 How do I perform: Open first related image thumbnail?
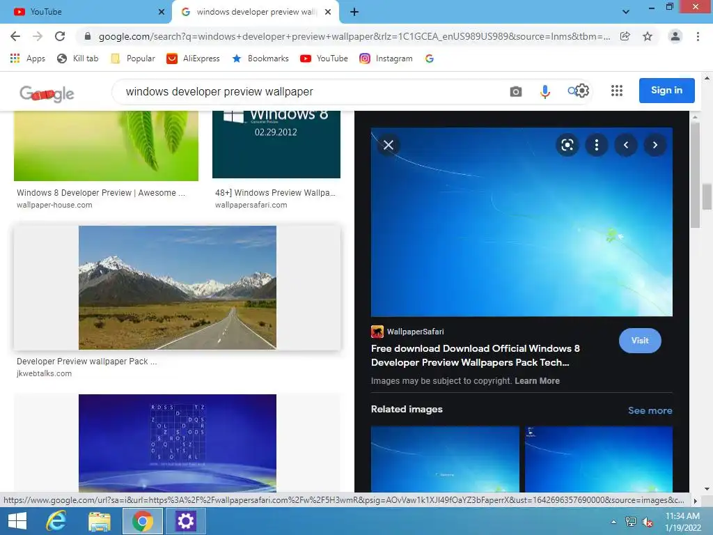click(445, 458)
